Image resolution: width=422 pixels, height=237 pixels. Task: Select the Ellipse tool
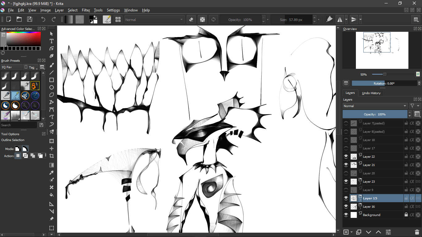[52, 87]
